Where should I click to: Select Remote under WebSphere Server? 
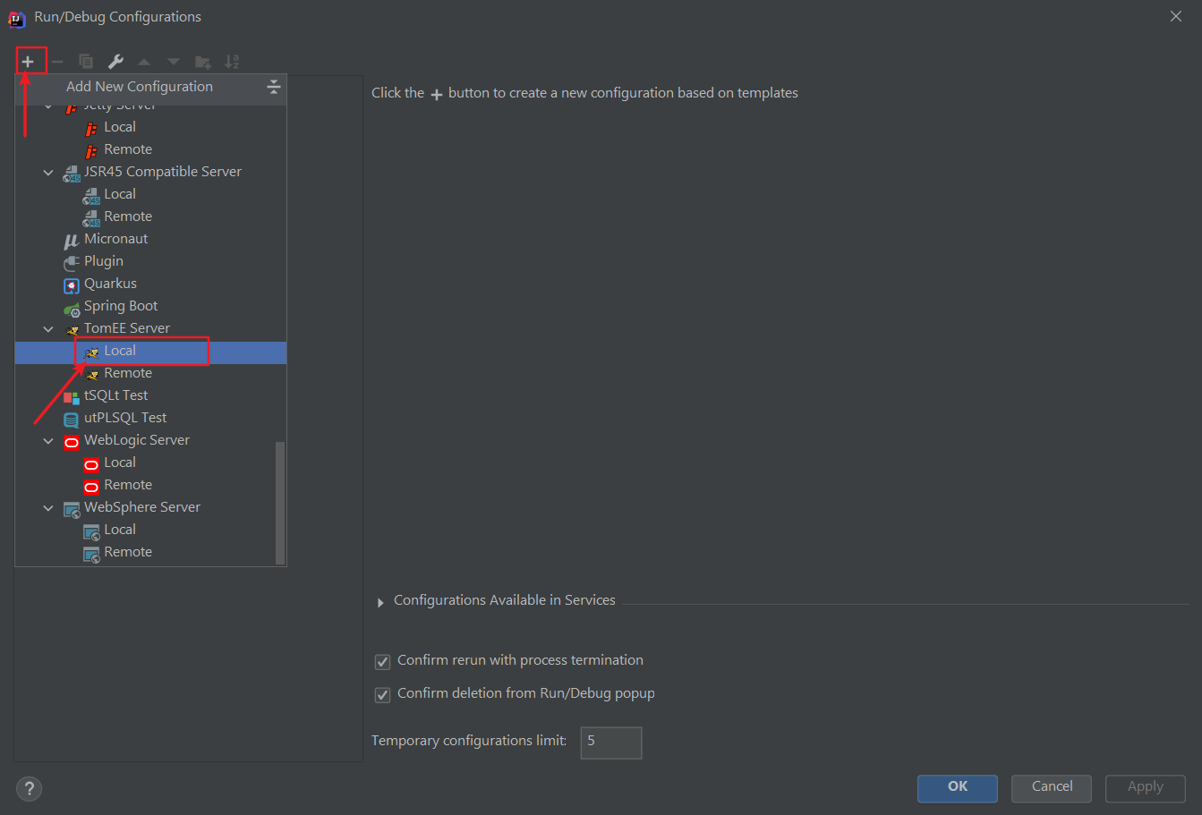click(150, 552)
